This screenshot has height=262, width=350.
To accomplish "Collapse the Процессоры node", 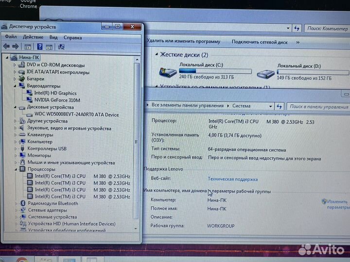I will tap(16, 169).
